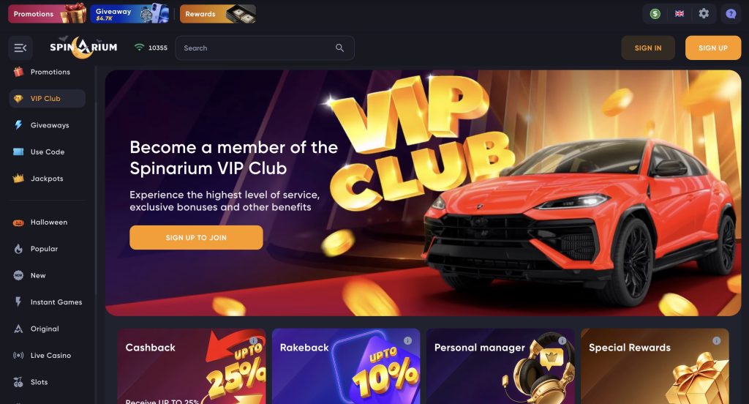Click the green dollar currency icon
The width and height of the screenshot is (749, 404).
[x=655, y=14]
